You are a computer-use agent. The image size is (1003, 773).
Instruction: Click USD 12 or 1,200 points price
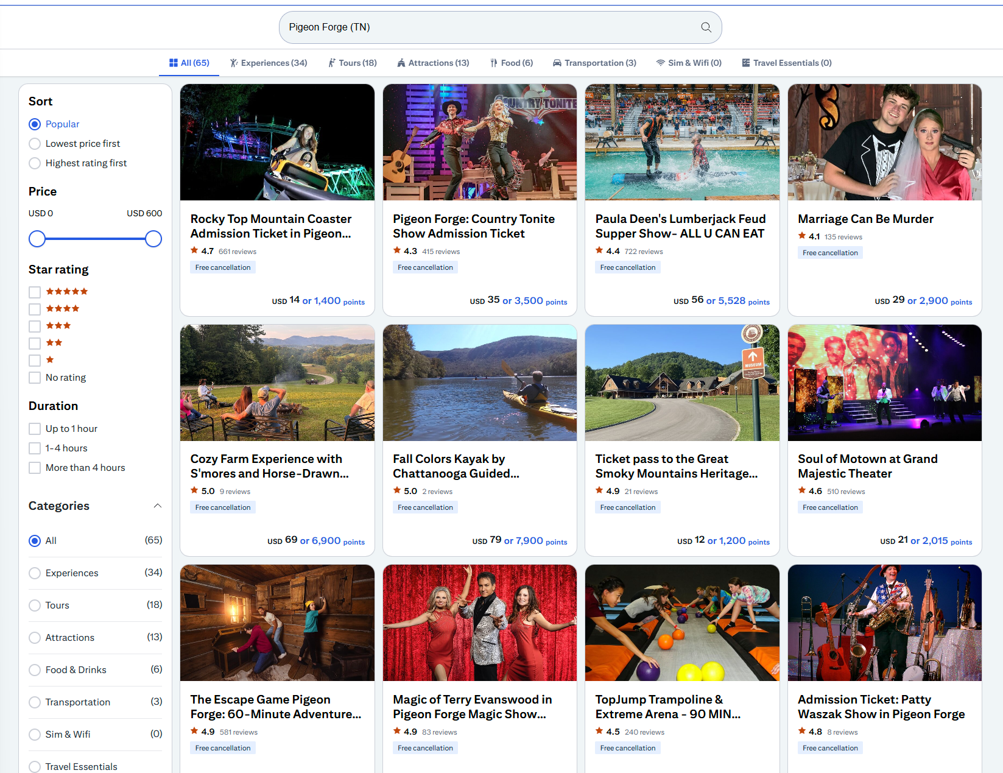[x=723, y=541]
